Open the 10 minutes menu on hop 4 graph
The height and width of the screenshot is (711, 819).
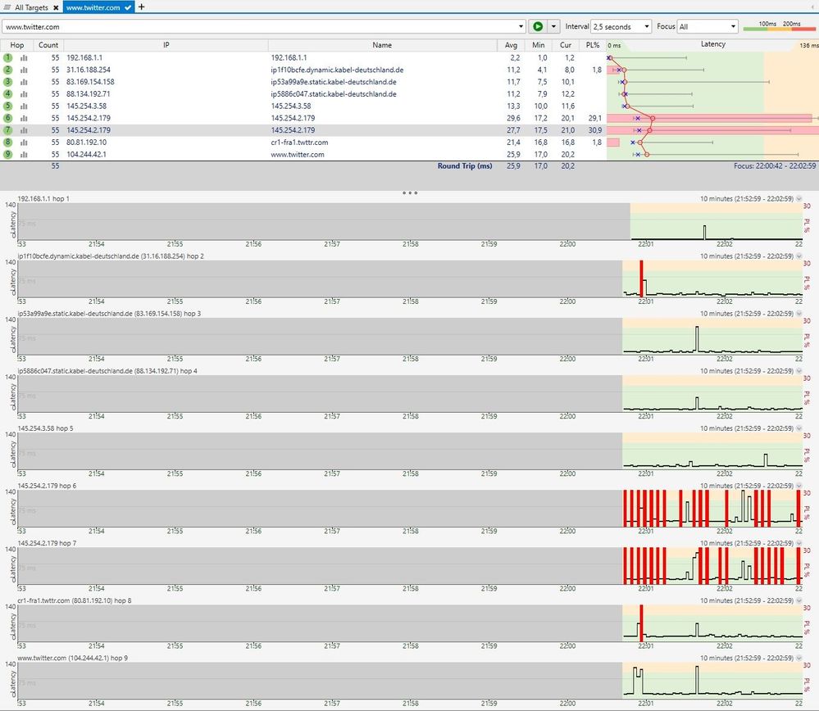click(799, 371)
